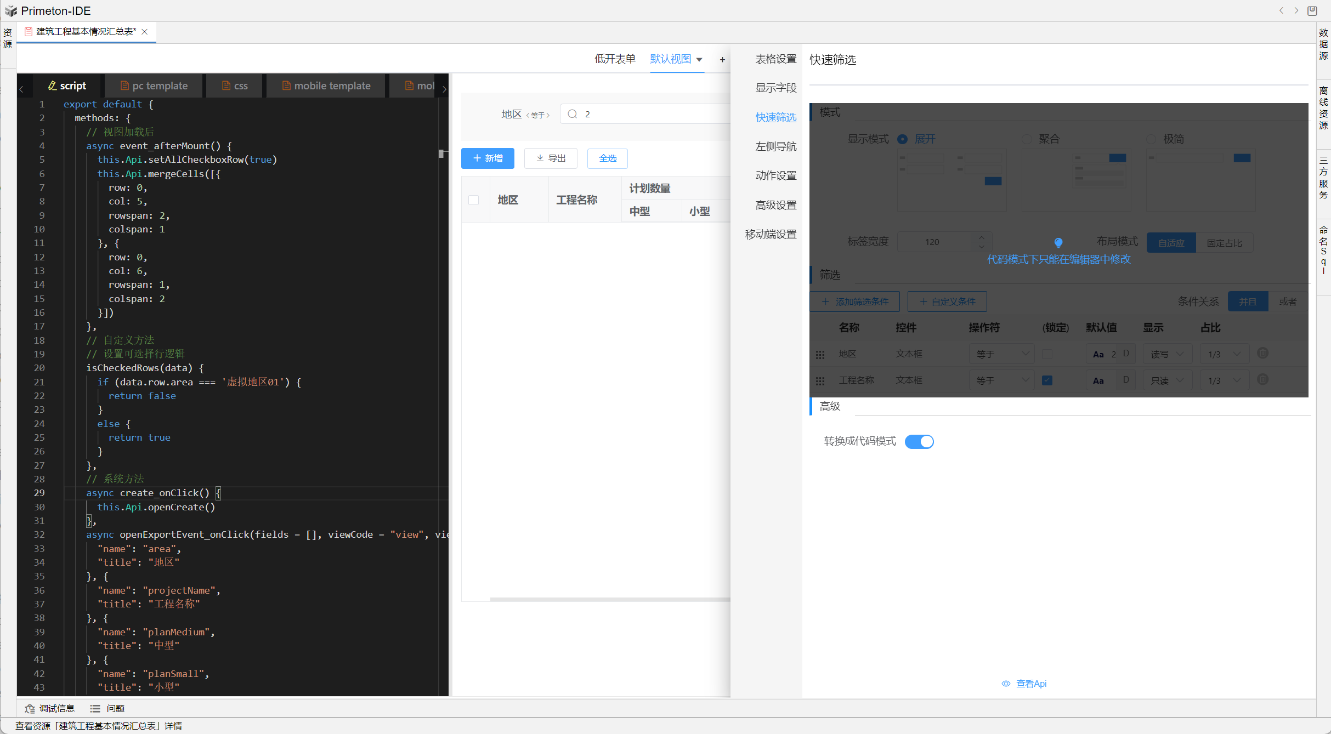This screenshot has height=734, width=1331.
Task: Click the 问题 list icon
Action: click(95, 709)
